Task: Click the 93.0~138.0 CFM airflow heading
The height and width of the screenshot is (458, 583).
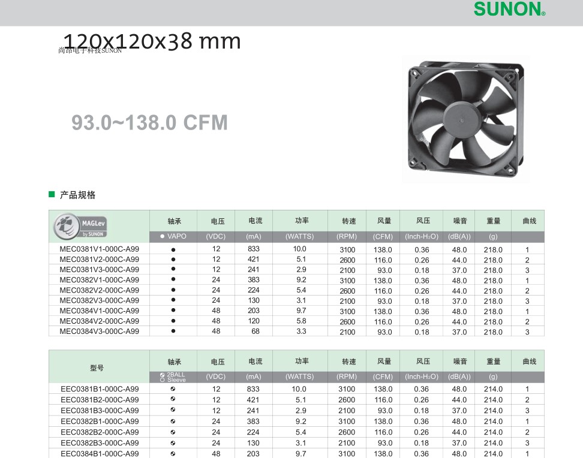Action: click(150, 123)
